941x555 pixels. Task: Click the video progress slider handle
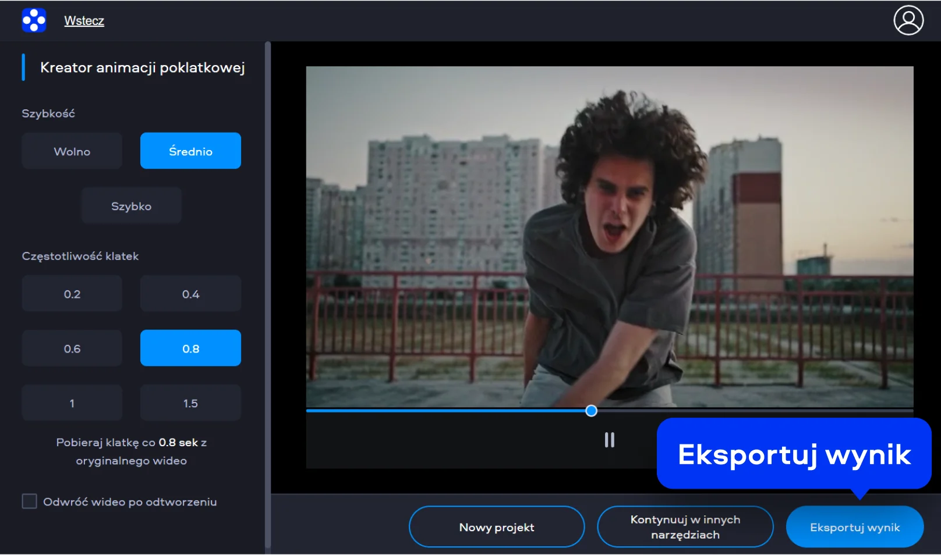591,411
